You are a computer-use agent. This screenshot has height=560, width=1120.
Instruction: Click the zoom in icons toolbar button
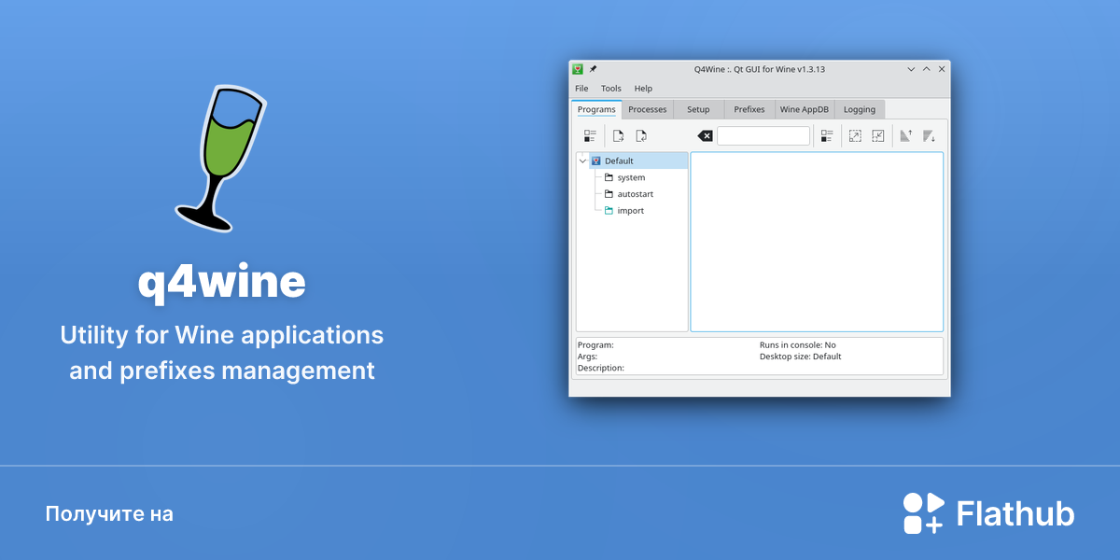click(x=855, y=136)
